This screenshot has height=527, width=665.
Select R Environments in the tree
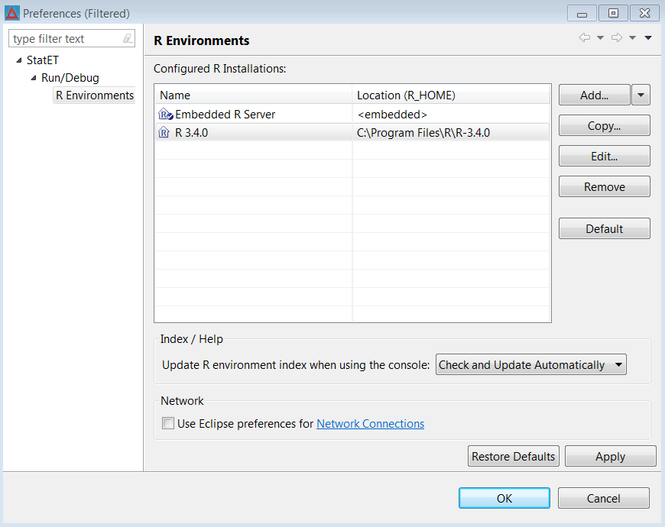95,95
